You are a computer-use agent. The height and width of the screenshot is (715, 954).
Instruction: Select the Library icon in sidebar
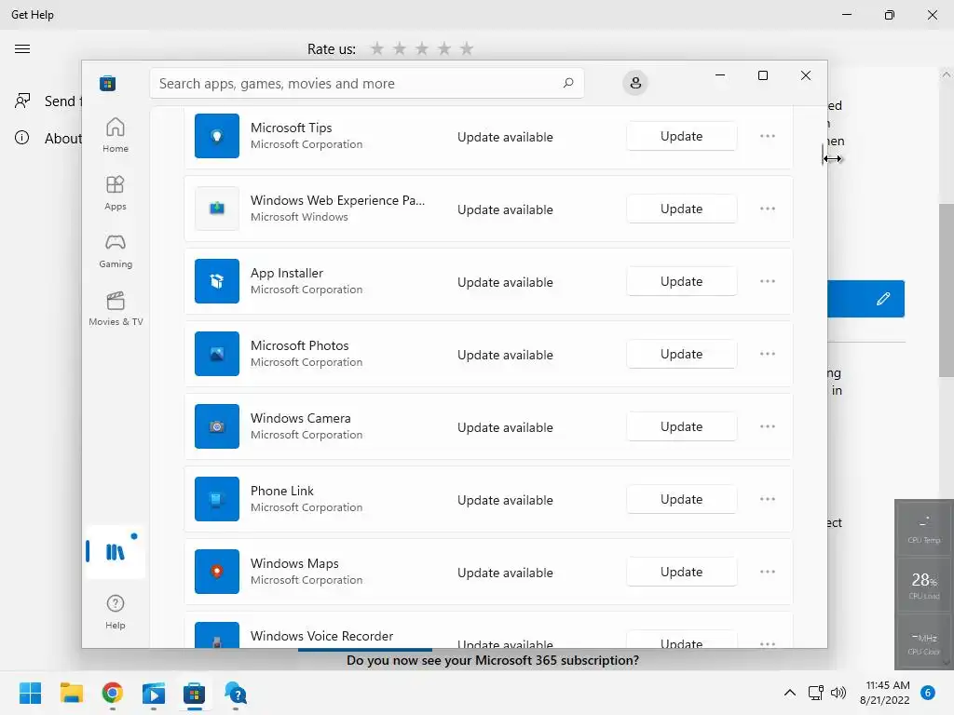pos(115,551)
